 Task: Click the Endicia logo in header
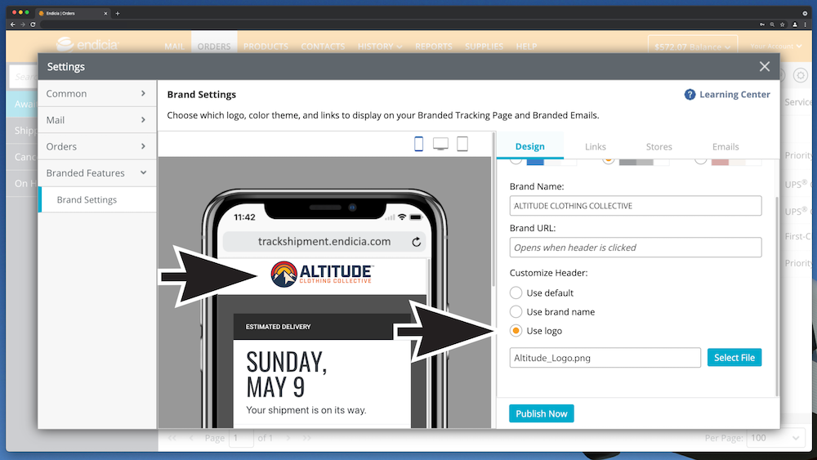(x=87, y=45)
